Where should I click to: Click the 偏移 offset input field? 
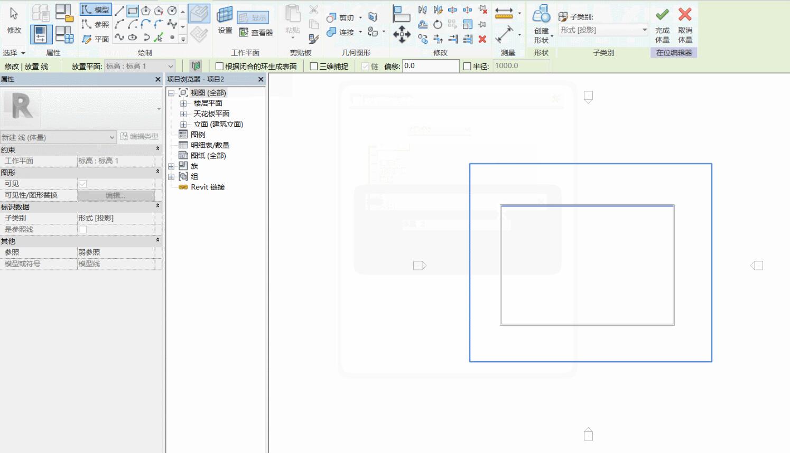pyautogui.click(x=430, y=66)
